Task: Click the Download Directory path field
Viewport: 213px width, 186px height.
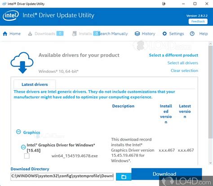Action: point(62,177)
